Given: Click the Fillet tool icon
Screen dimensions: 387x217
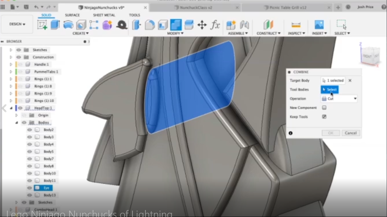Looking at the screenshot, I should pos(150,24).
